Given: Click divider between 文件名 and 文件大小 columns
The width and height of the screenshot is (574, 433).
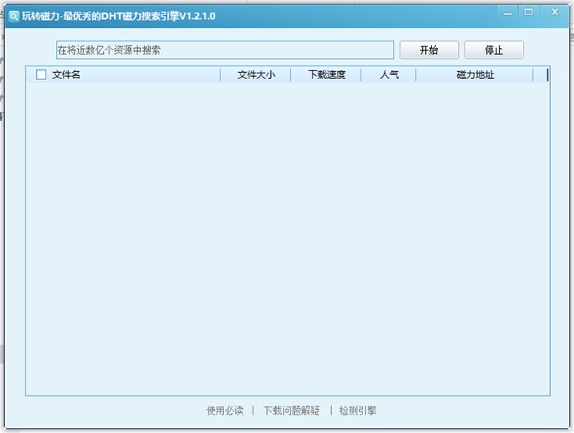Looking at the screenshot, I should coord(221,75).
